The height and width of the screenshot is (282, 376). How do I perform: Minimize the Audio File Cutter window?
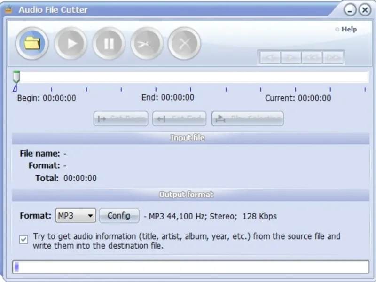click(x=350, y=10)
